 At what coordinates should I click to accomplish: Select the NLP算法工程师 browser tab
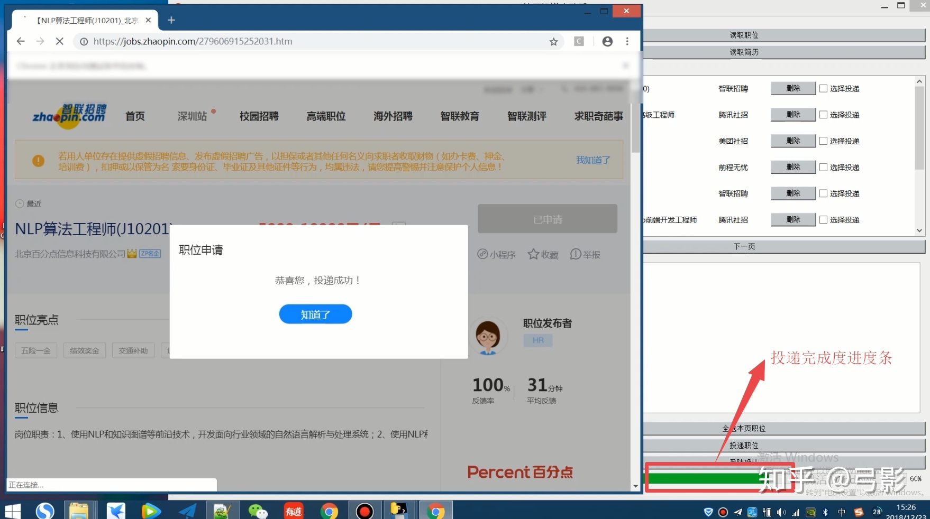pyautogui.click(x=85, y=20)
